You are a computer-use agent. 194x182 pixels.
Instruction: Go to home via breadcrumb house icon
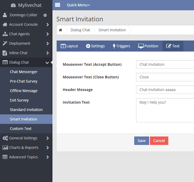(60, 30)
